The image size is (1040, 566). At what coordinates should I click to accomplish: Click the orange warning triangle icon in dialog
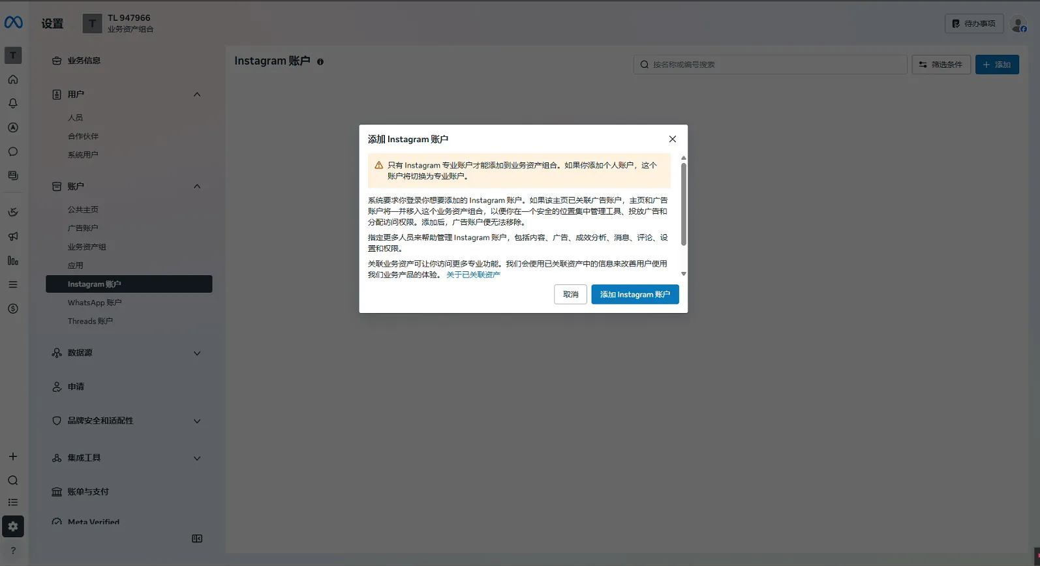378,166
